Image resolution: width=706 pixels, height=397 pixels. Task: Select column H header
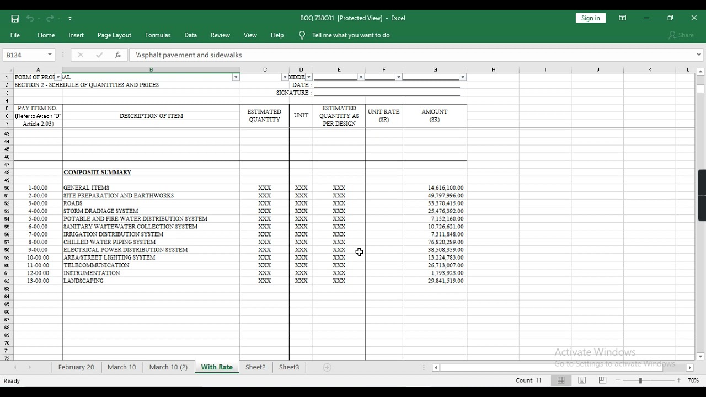(493, 70)
